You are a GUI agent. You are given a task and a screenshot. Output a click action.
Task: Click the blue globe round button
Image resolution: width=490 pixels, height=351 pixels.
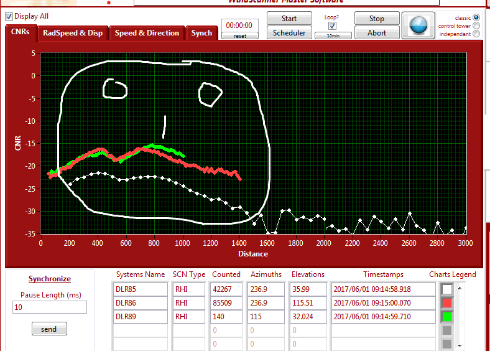tap(418, 26)
